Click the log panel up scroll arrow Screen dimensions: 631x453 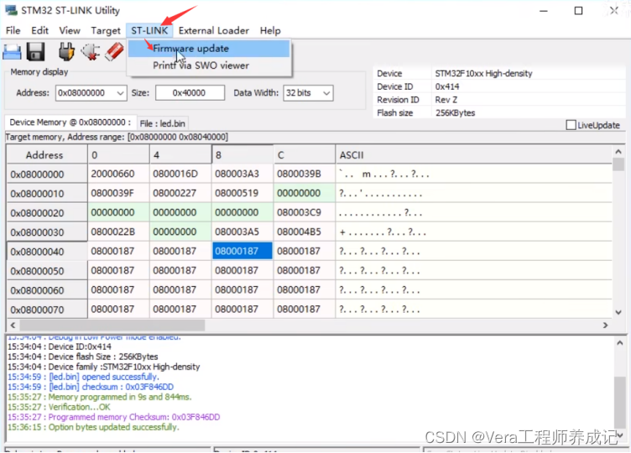(620, 343)
